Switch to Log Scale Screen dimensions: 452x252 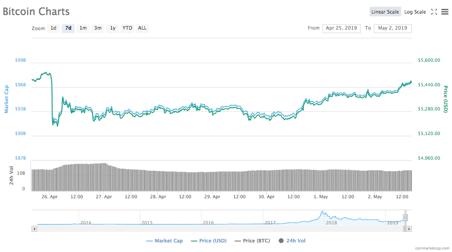[x=415, y=12]
